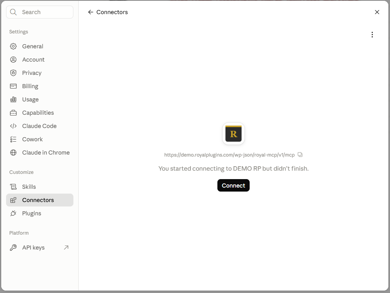390x293 pixels.
Task: Open Capabilities settings
Action: (x=40, y=113)
